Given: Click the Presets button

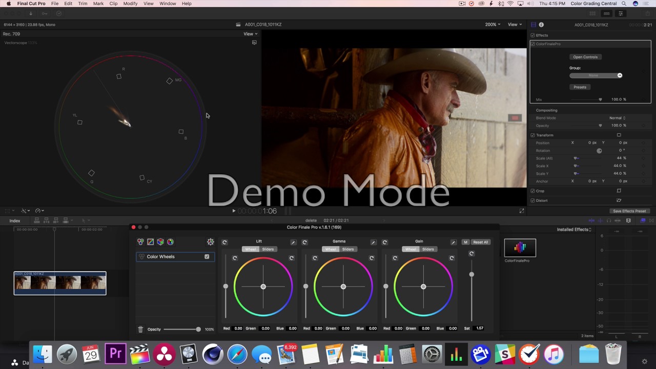Looking at the screenshot, I should tap(580, 87).
